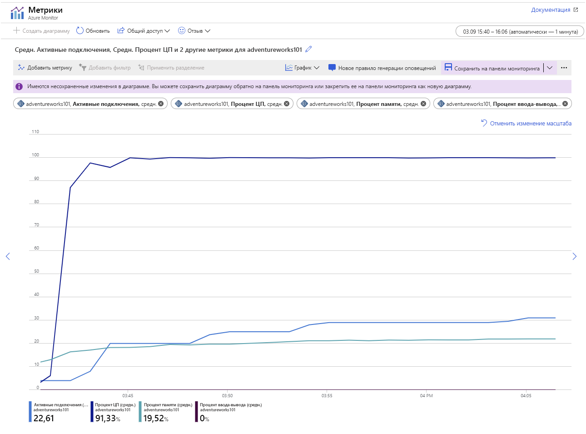The image size is (586, 434).
Task: Click the Активные подключения legend color swatch
Action: 30,412
